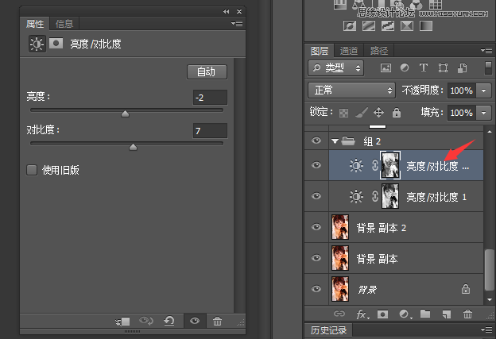Add an Invert adjustment

tap(350, 25)
